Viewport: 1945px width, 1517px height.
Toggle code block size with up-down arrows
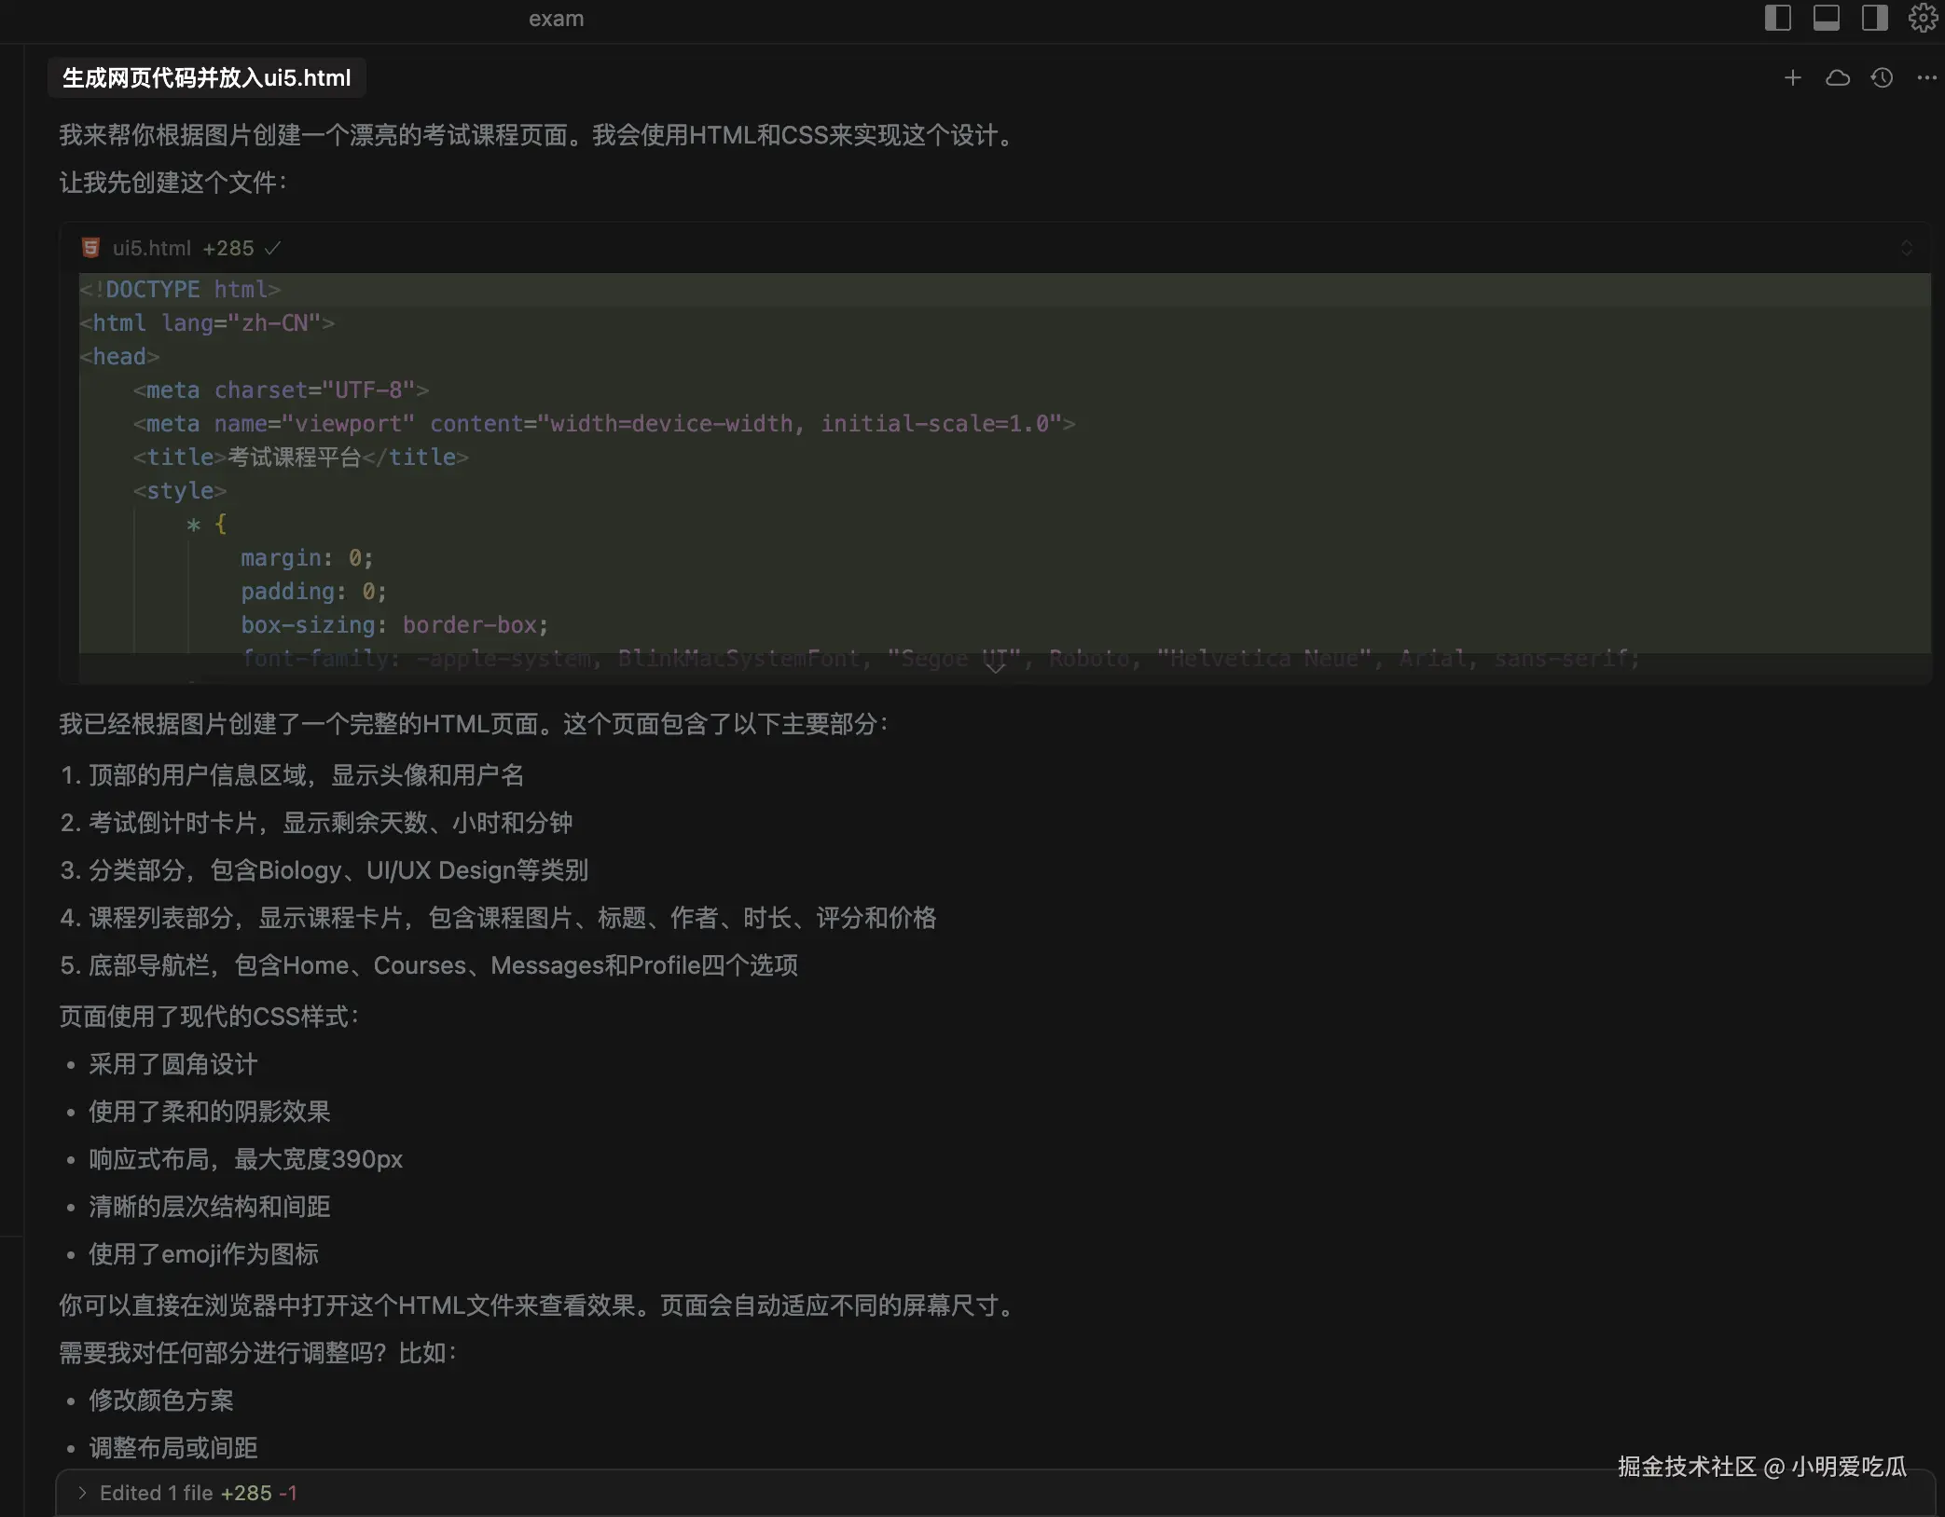(1906, 248)
